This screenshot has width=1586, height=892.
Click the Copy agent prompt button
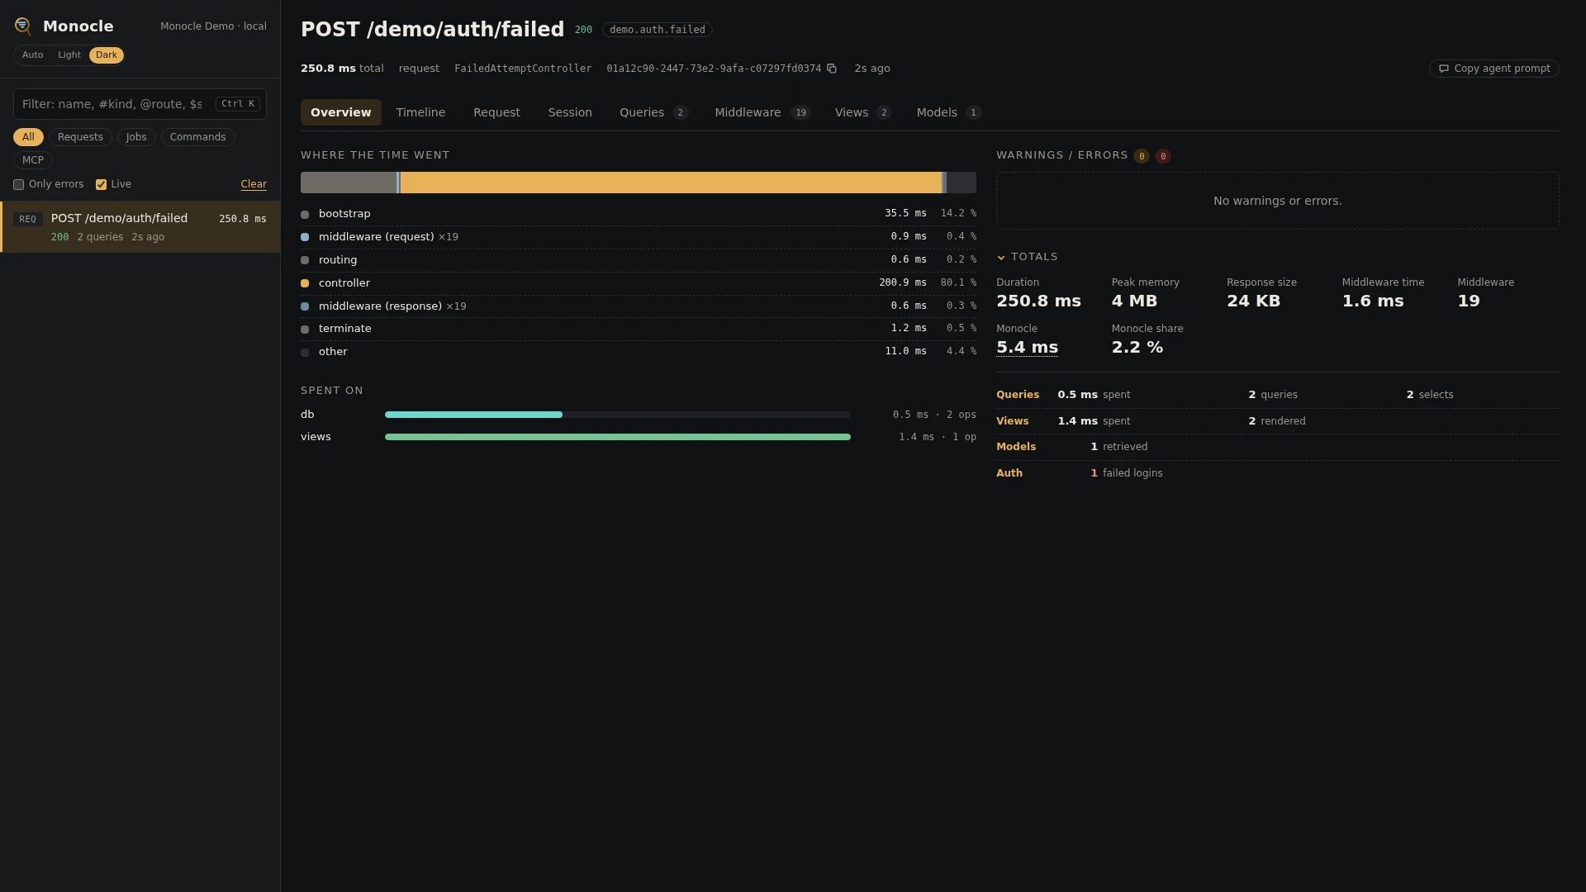[1493, 69]
